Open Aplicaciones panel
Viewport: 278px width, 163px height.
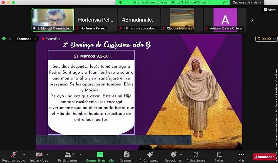point(196,157)
